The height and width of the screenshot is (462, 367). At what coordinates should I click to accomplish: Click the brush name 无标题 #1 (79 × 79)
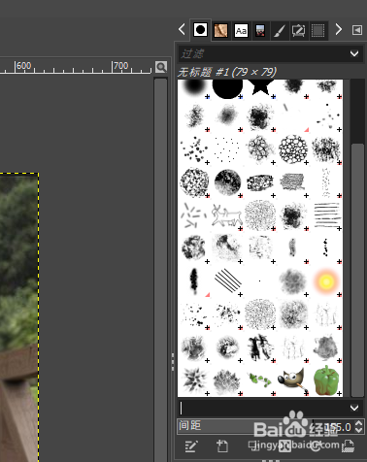tap(227, 72)
